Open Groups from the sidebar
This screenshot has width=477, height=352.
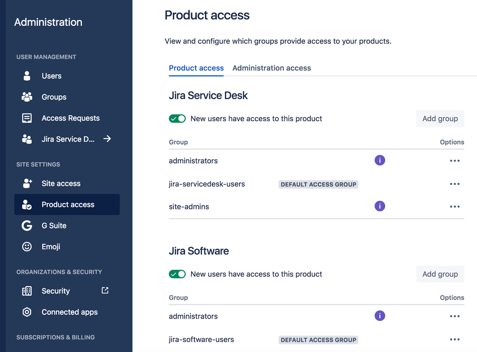tap(27, 97)
